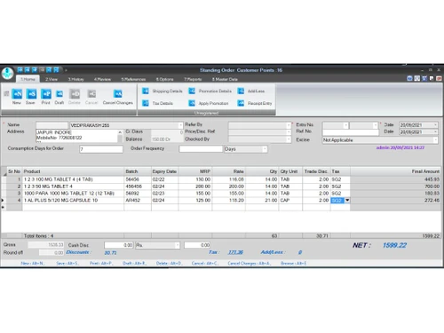Screen dimensions: 444x333
Task: Click the New (+N) ribbon icon
Action: [17, 94]
